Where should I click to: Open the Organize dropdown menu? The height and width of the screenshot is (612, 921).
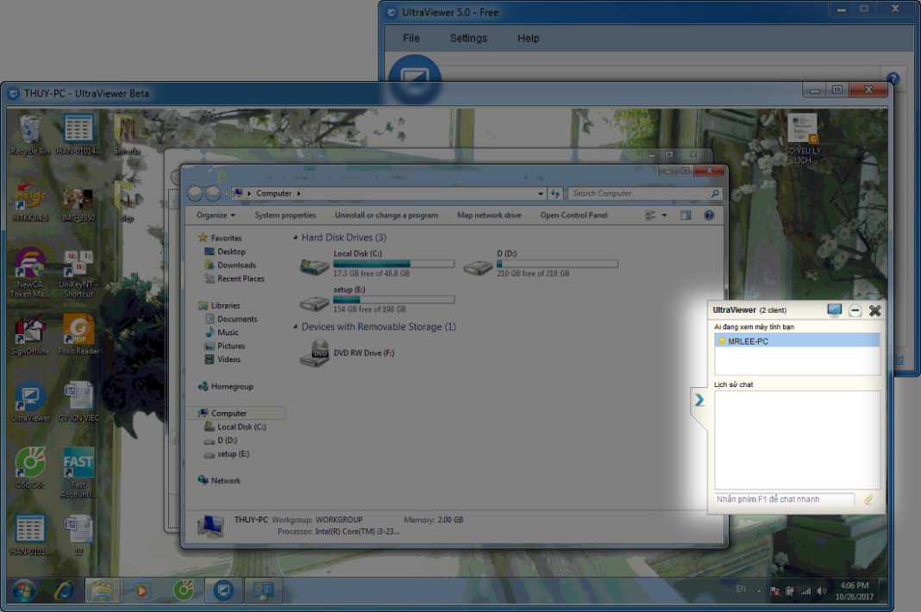216,215
